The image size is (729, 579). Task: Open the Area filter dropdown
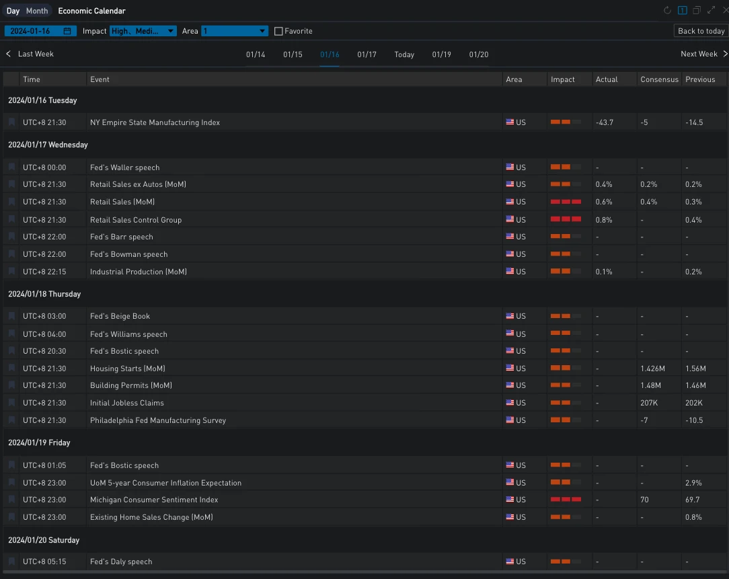tap(235, 31)
